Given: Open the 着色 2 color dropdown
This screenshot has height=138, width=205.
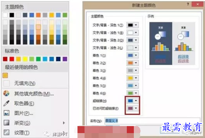Looking at the screenshot, I should pyautogui.click(x=132, y=63).
